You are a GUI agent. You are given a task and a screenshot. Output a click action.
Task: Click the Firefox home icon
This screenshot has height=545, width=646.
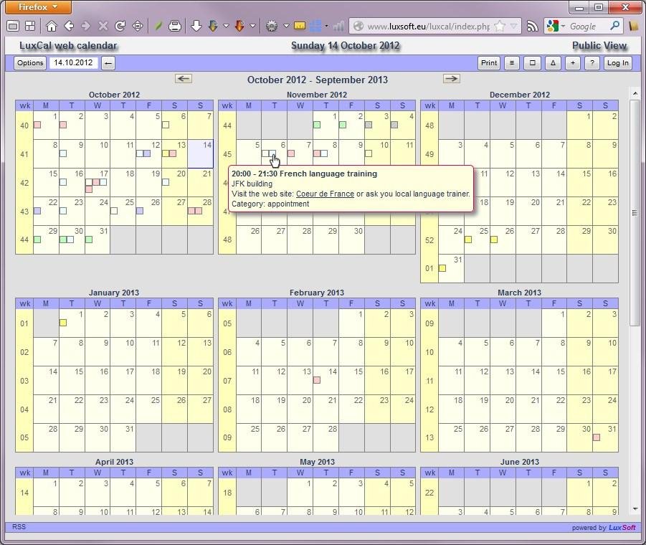point(52,26)
